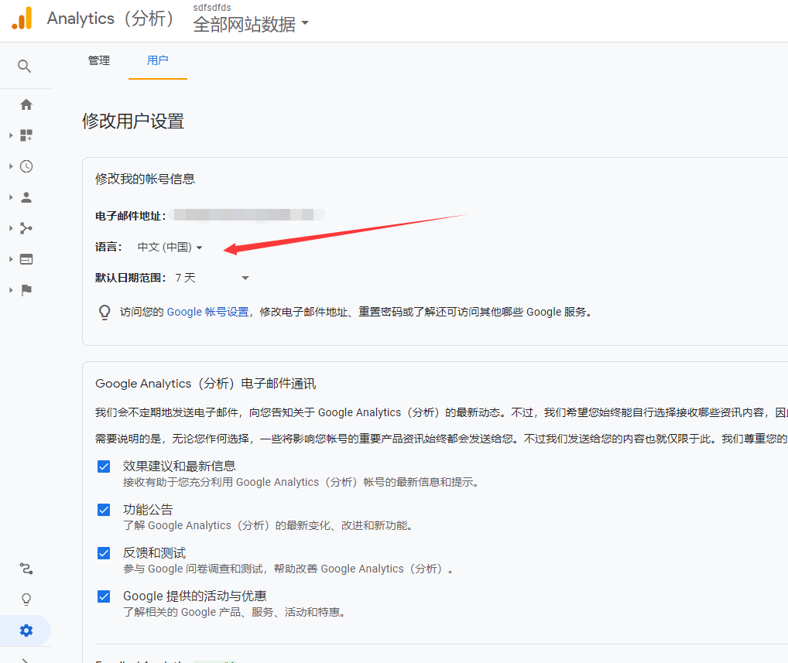
Task: Click the Google Analytics logo
Action: (x=21, y=18)
